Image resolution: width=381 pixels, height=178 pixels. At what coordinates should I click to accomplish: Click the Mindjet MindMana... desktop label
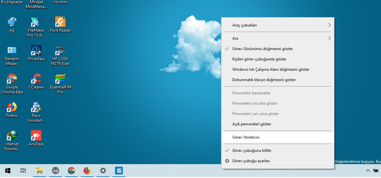pos(36,5)
